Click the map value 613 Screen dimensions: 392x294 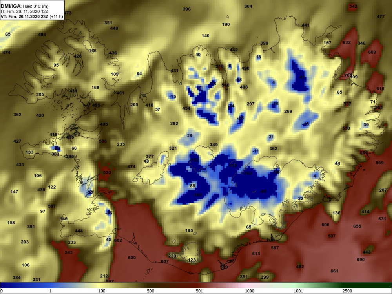pyautogui.click(x=256, y=254)
